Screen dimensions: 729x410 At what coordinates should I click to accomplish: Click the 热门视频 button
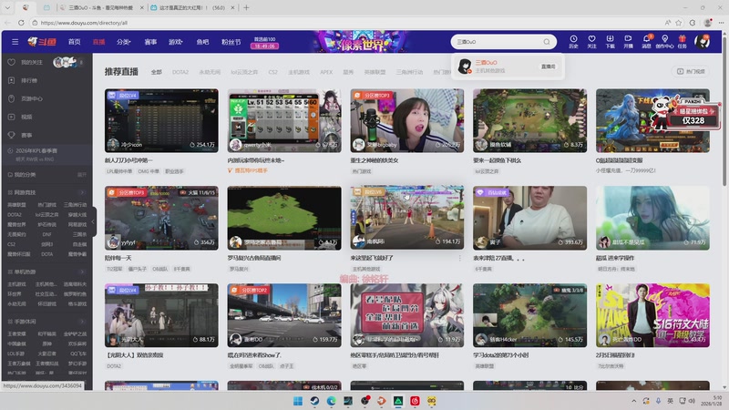691,71
